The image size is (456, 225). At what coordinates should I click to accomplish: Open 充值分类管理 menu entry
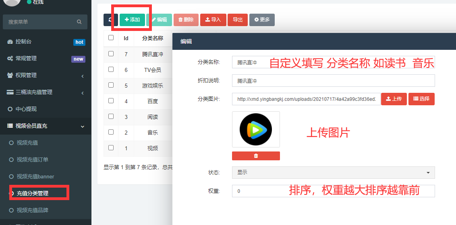point(32,194)
